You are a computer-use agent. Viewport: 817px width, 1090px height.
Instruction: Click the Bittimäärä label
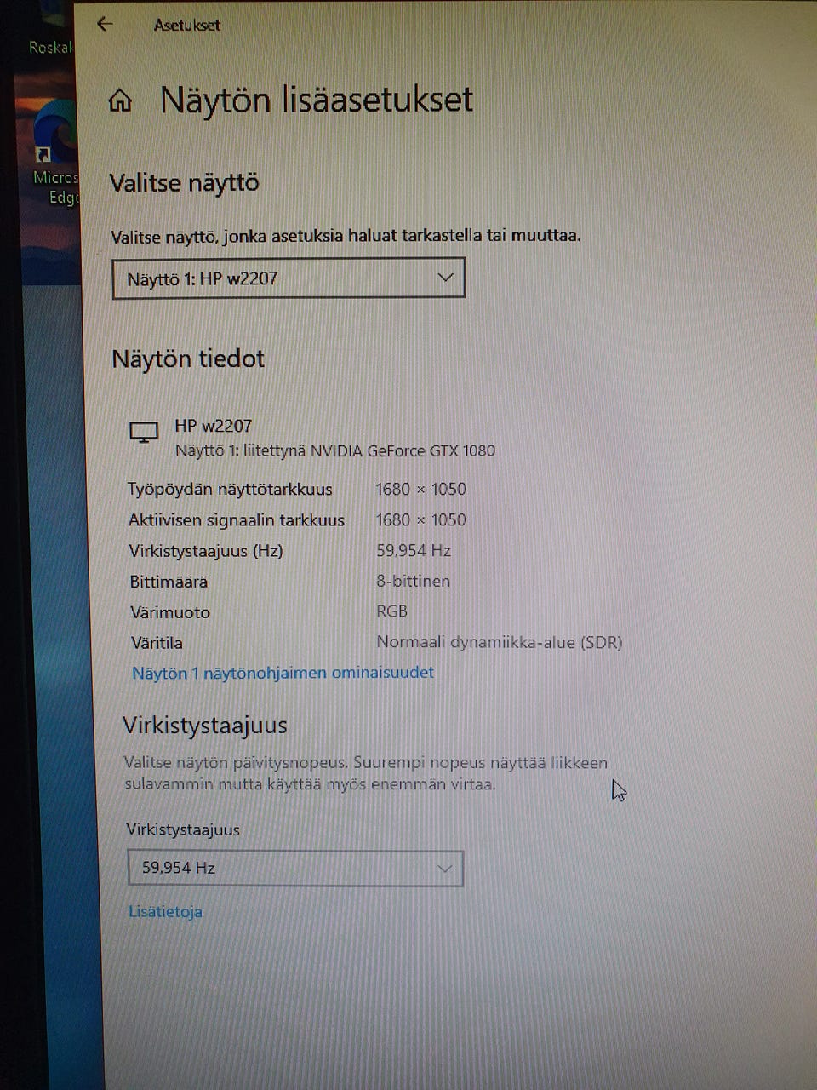tap(169, 582)
